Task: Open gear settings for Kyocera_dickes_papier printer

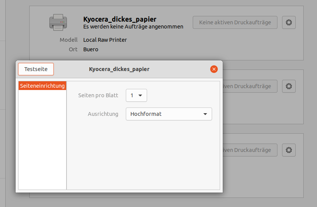Action: 289,22
